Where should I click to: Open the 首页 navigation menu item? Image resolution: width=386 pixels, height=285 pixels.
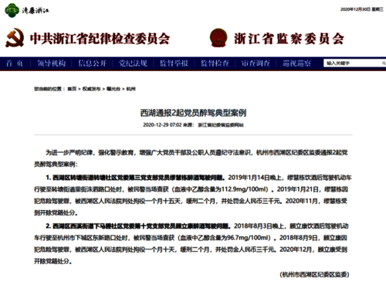(x=15, y=63)
